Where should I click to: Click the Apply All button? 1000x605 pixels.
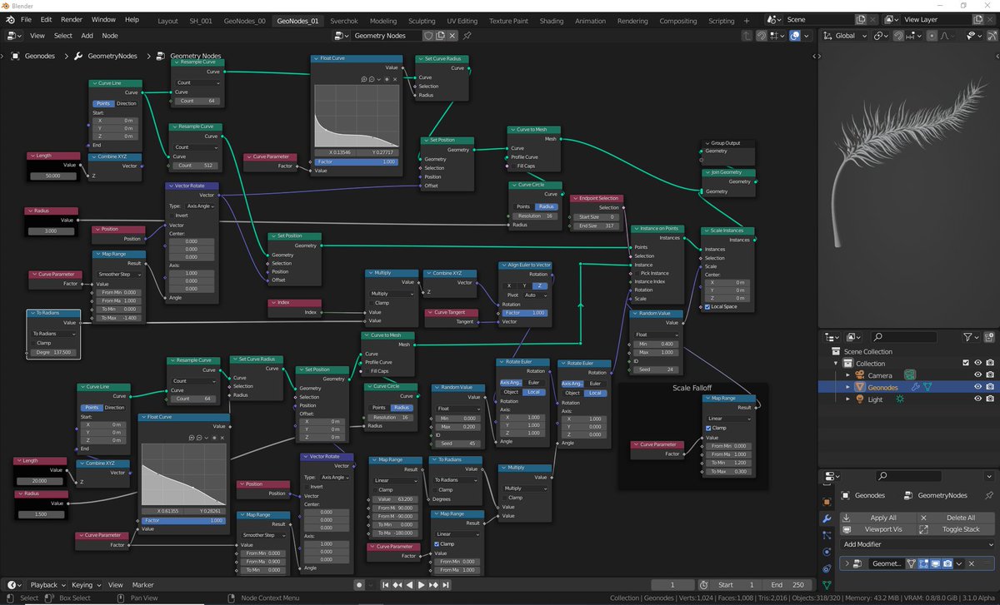[879, 518]
